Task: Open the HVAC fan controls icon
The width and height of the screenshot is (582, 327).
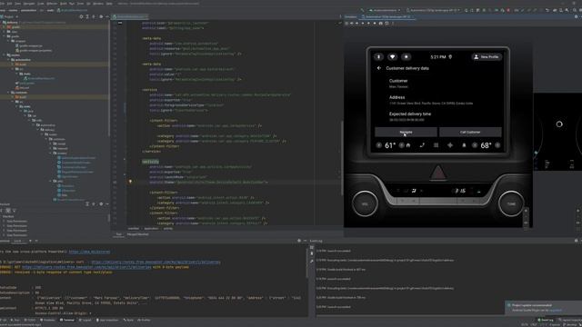Action: (x=450, y=145)
